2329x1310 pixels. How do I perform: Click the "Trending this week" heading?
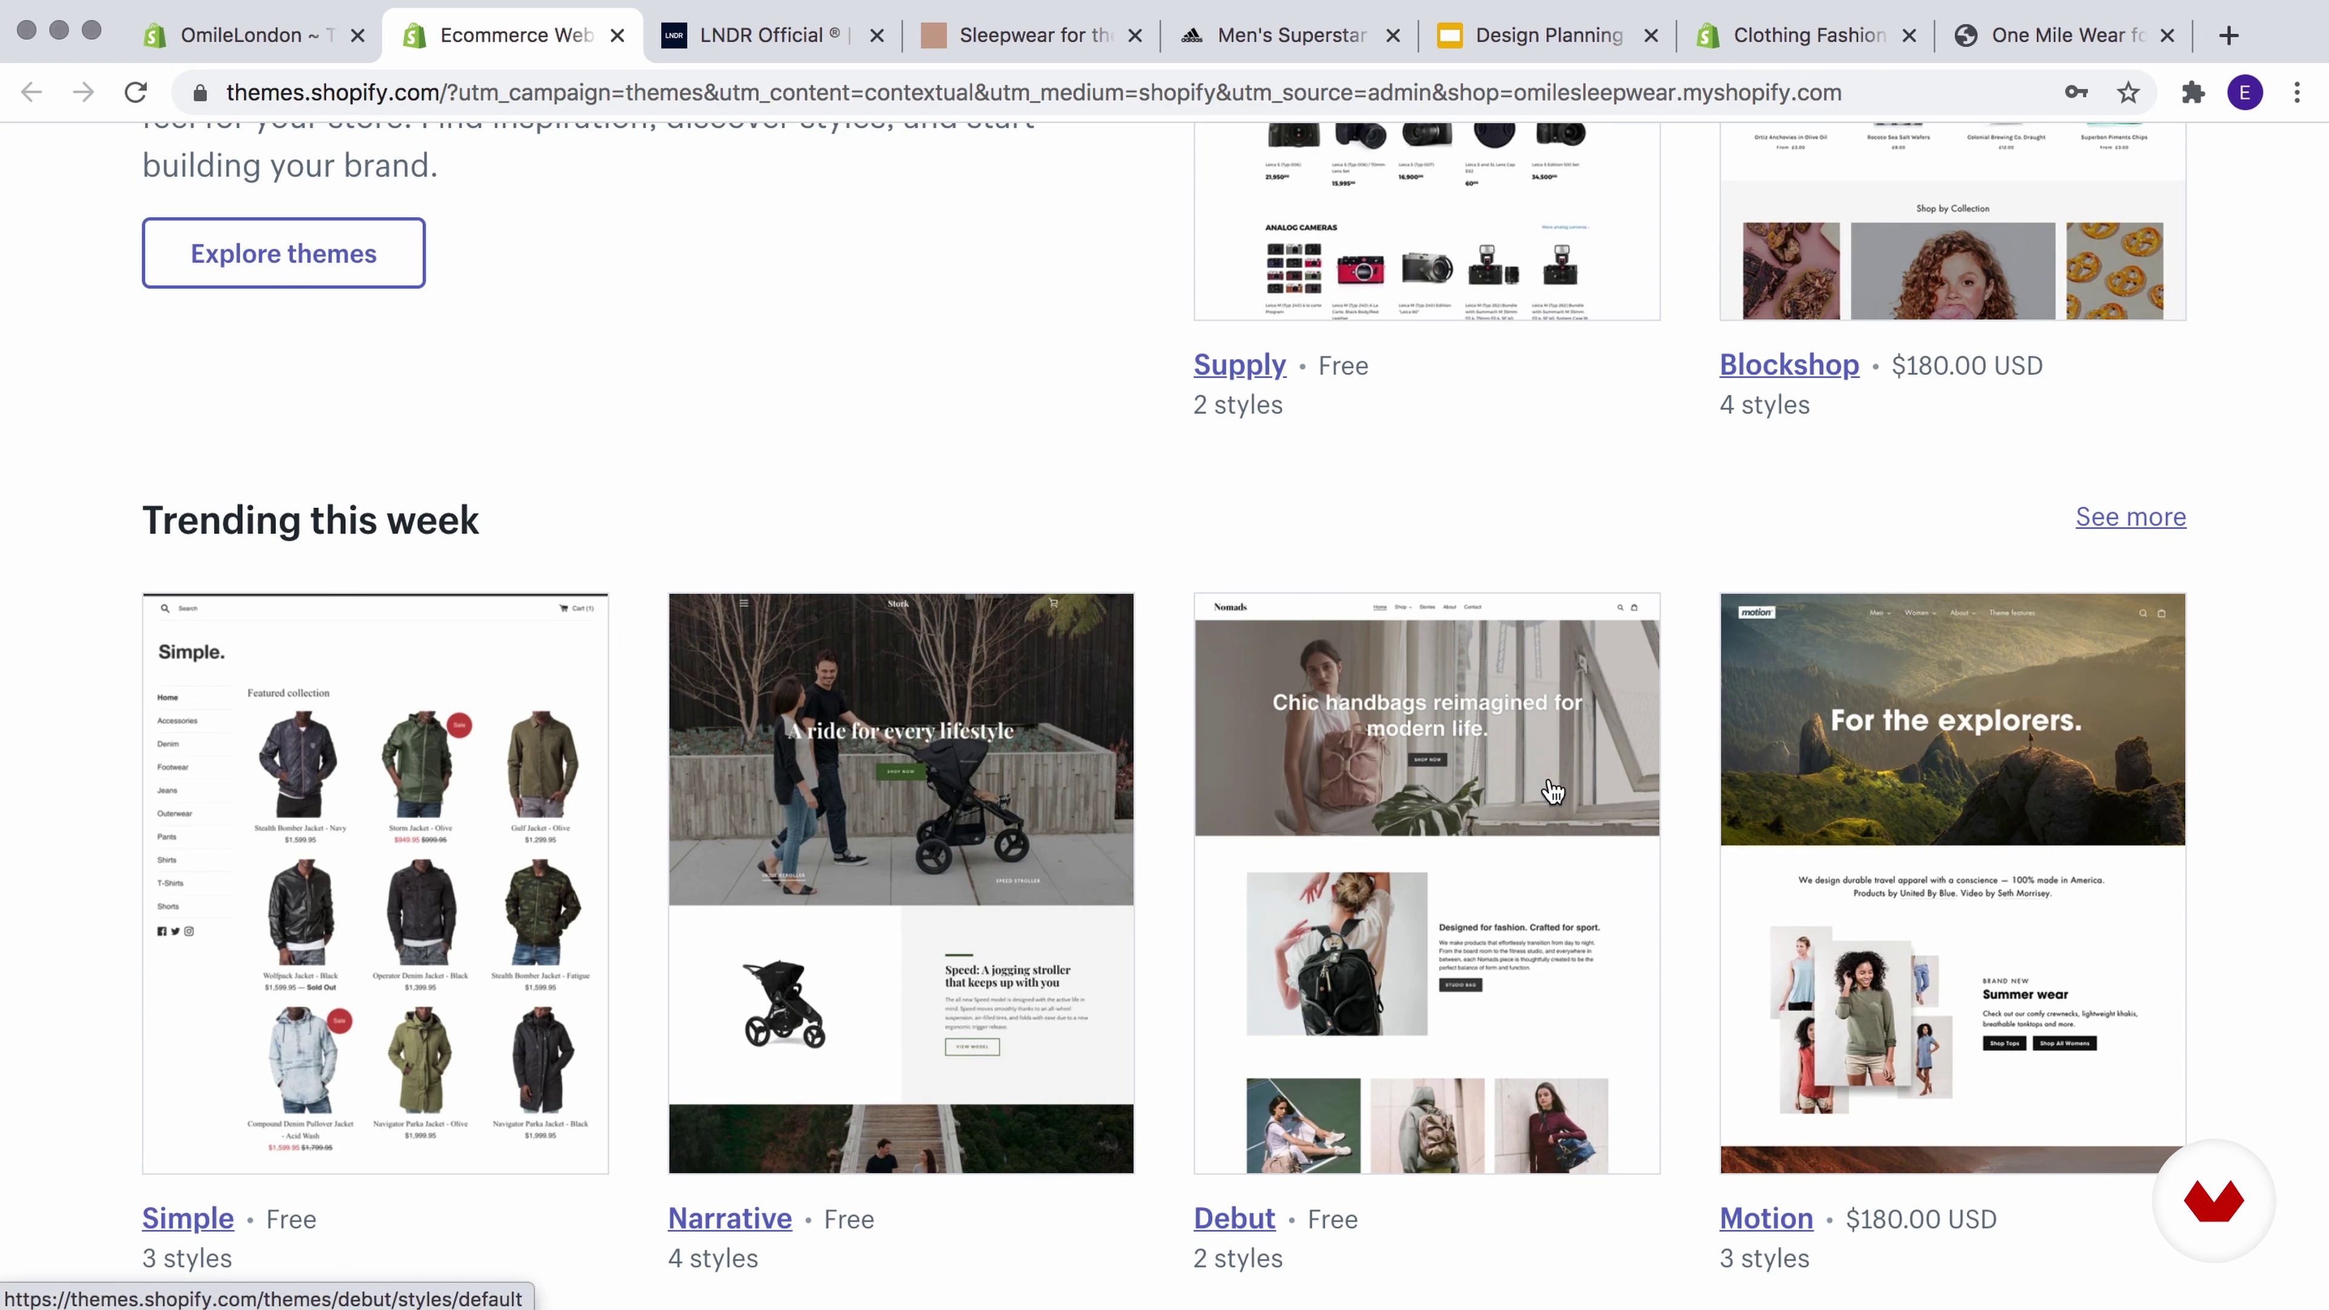tap(310, 520)
